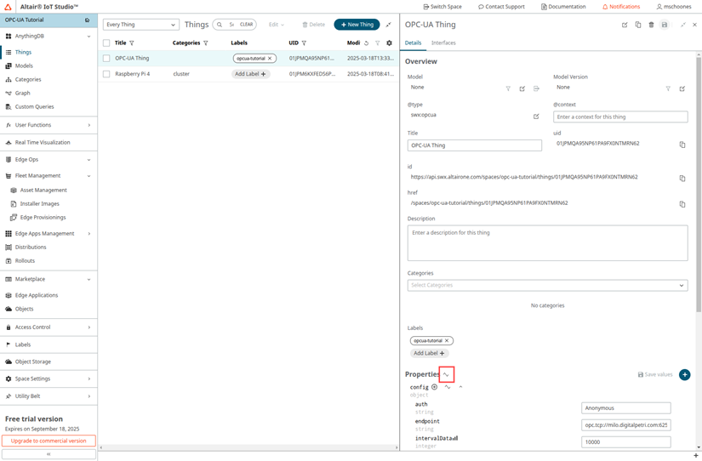Collapse the Edge Ops section
This screenshot has width=702, height=461.
point(88,160)
